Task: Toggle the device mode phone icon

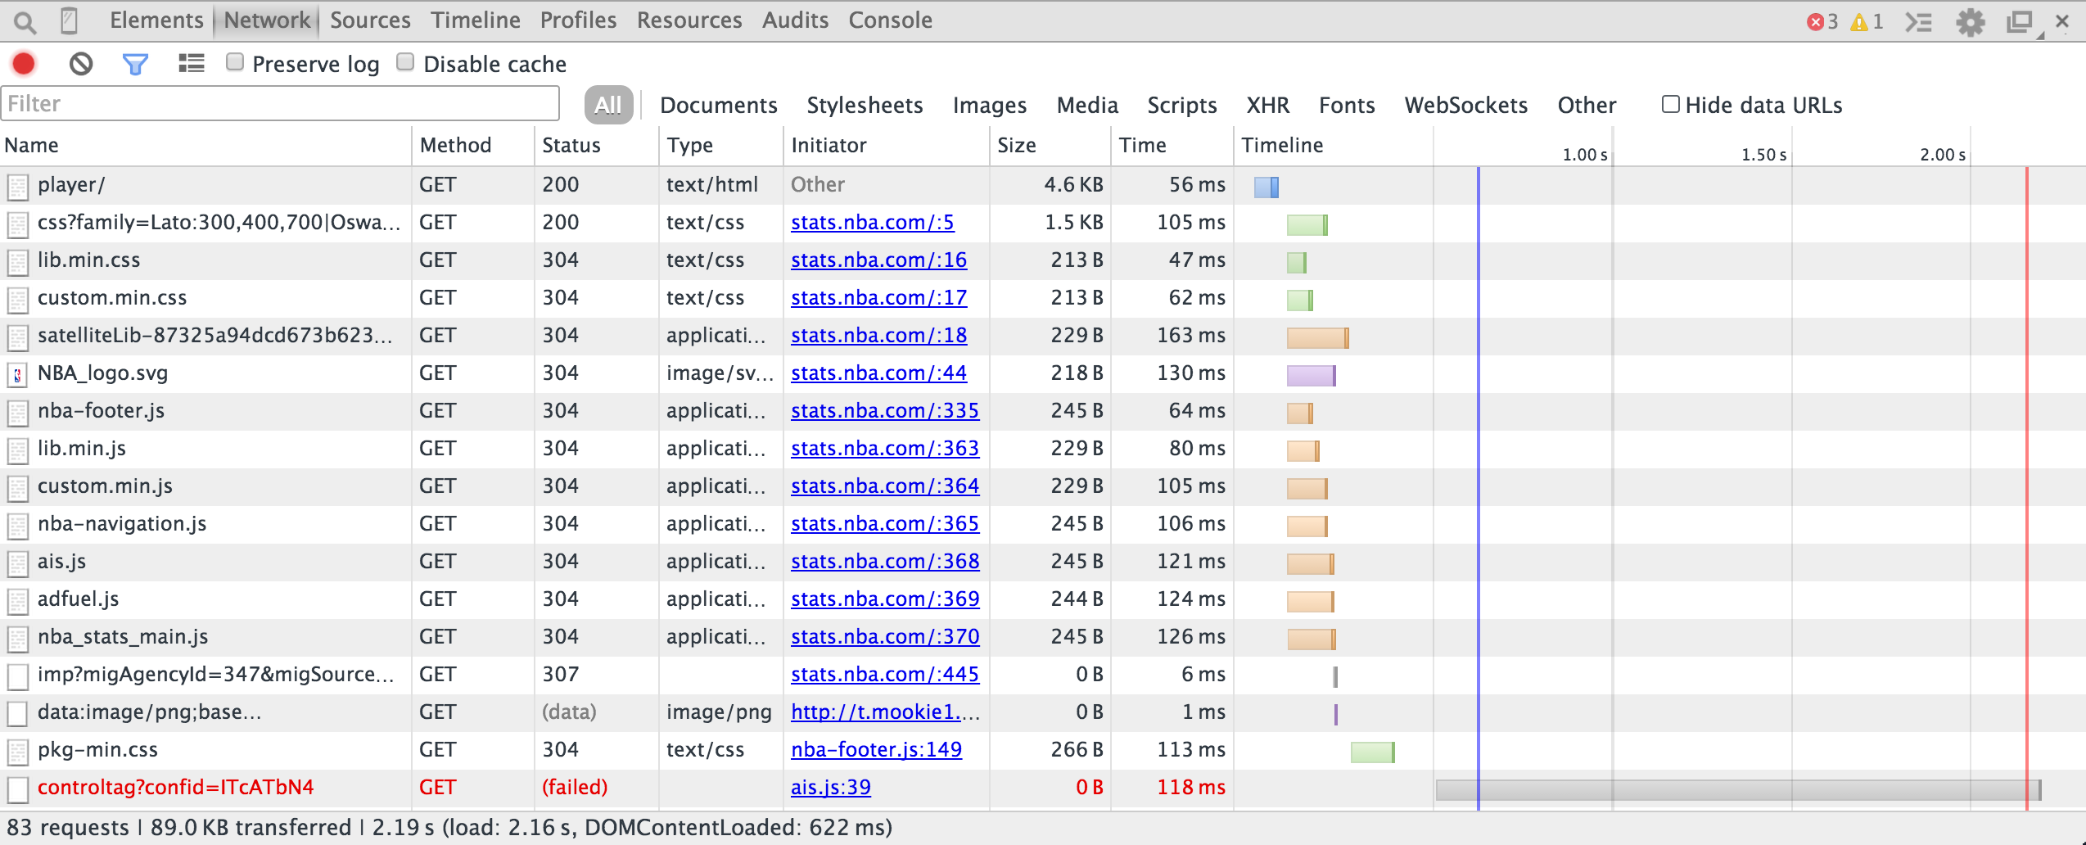Action: (70, 20)
